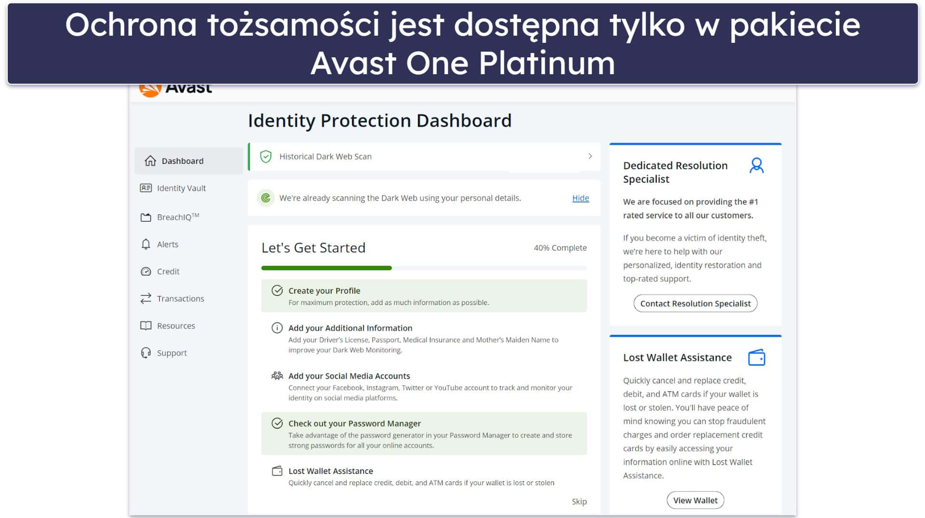Image resolution: width=925 pixels, height=518 pixels.
Task: Click the Identity Protection Dashboard heading
Action: 380,120
